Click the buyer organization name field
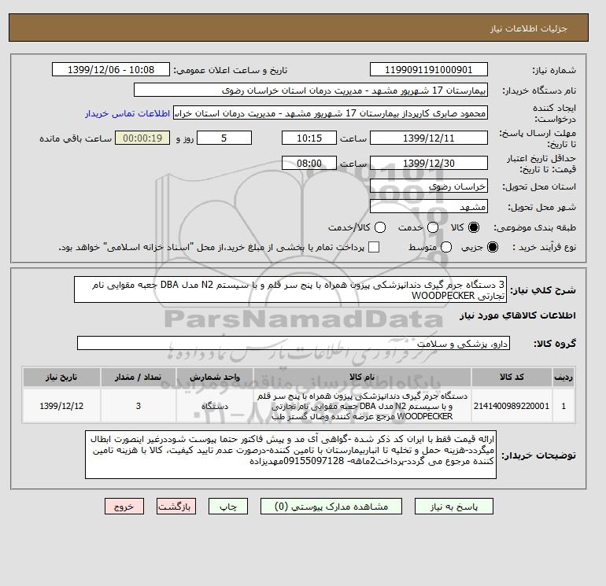 tap(311, 90)
